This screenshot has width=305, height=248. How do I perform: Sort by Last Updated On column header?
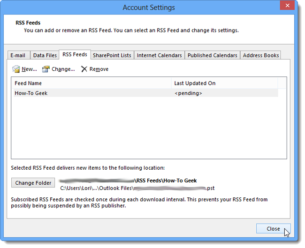(225, 83)
